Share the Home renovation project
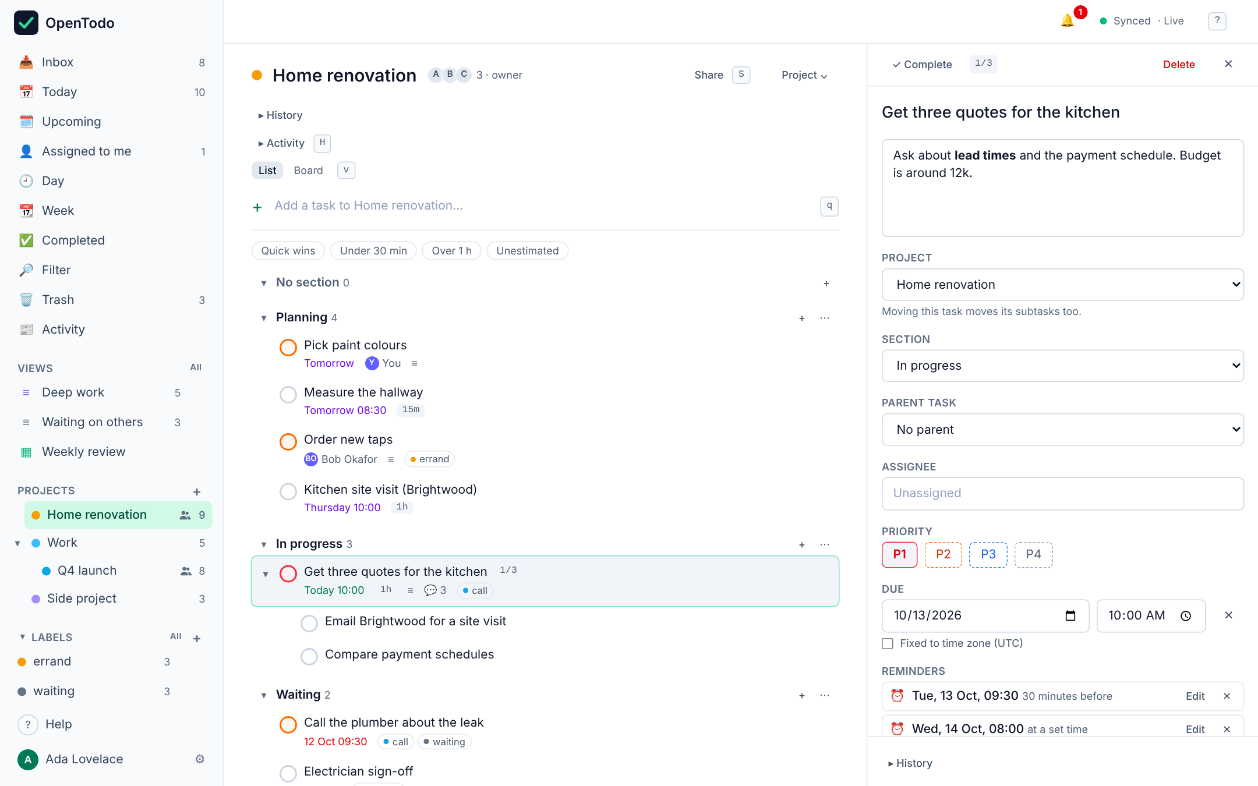Screen dimensions: 1258x786 [709, 75]
